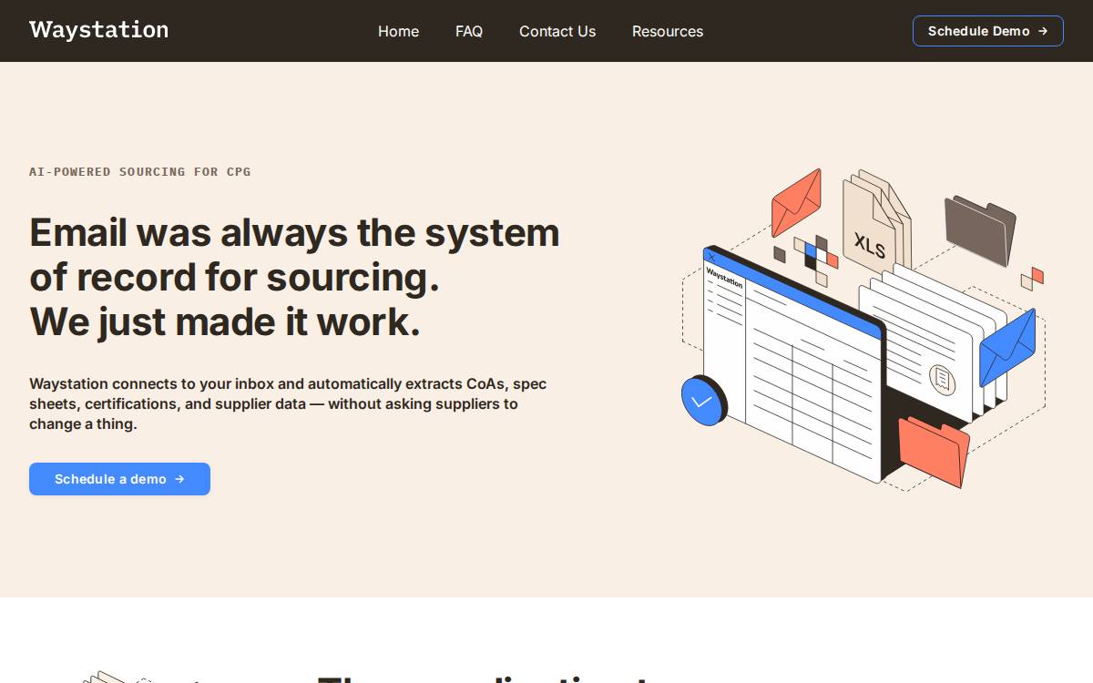
Task: Click the orange folder icon
Action: pos(934,452)
